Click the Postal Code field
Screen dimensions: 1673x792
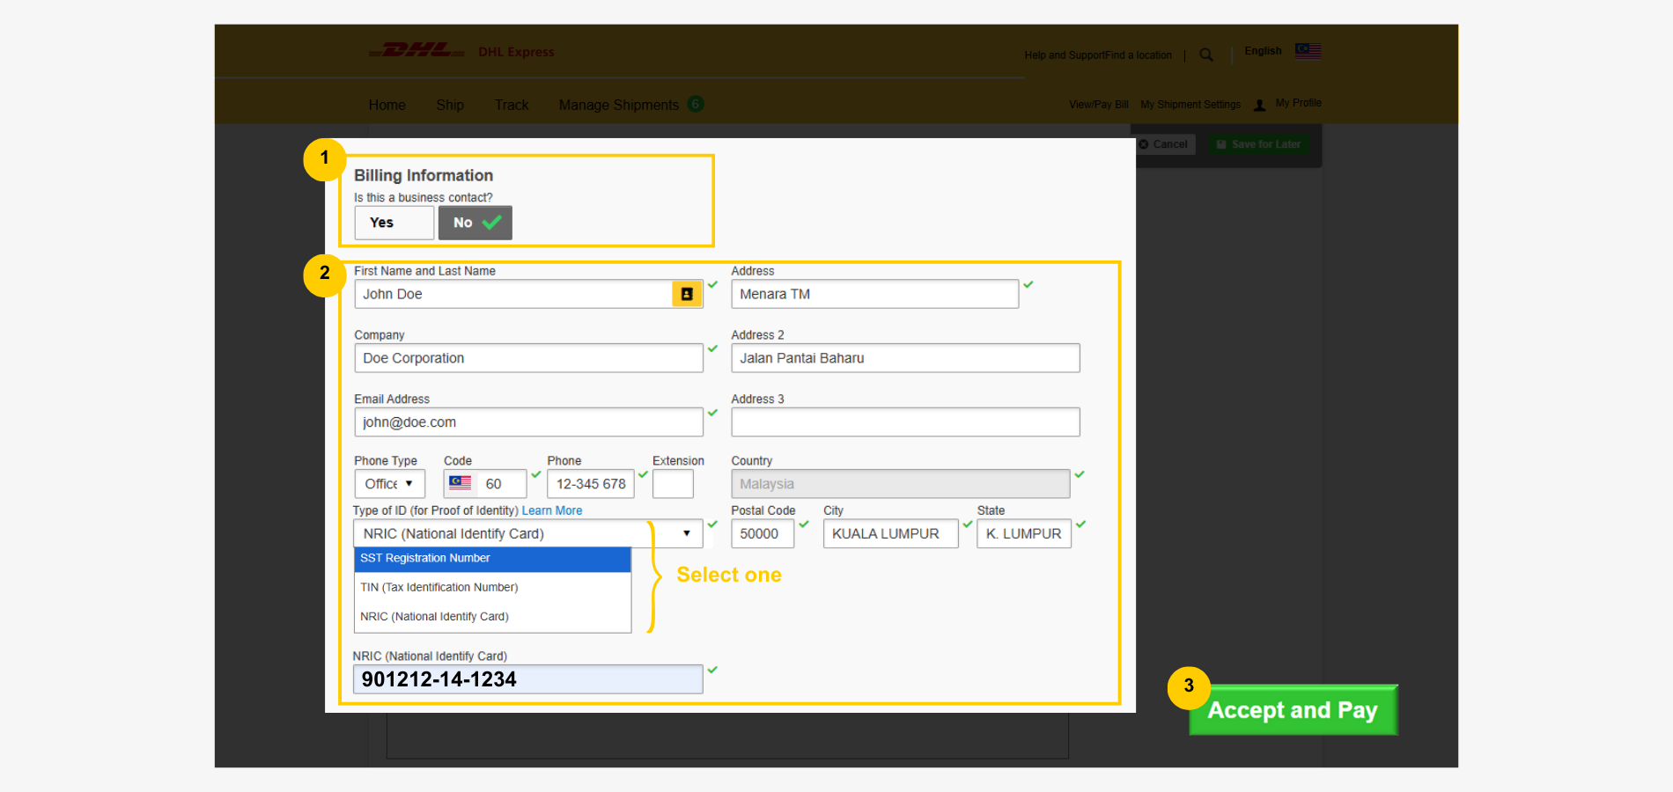click(763, 533)
